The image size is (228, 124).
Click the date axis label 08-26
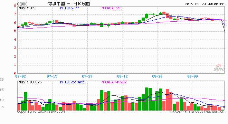(157, 76)
